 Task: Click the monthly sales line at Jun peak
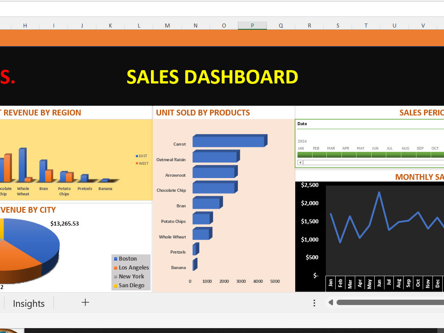pyautogui.click(x=379, y=193)
